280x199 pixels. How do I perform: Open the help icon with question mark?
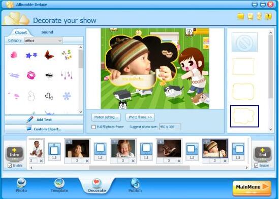click(x=268, y=17)
